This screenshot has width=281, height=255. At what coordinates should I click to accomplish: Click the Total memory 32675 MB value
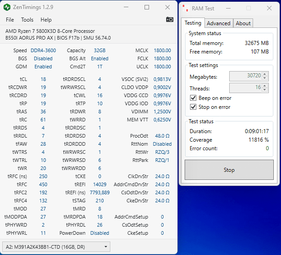pos(257,43)
